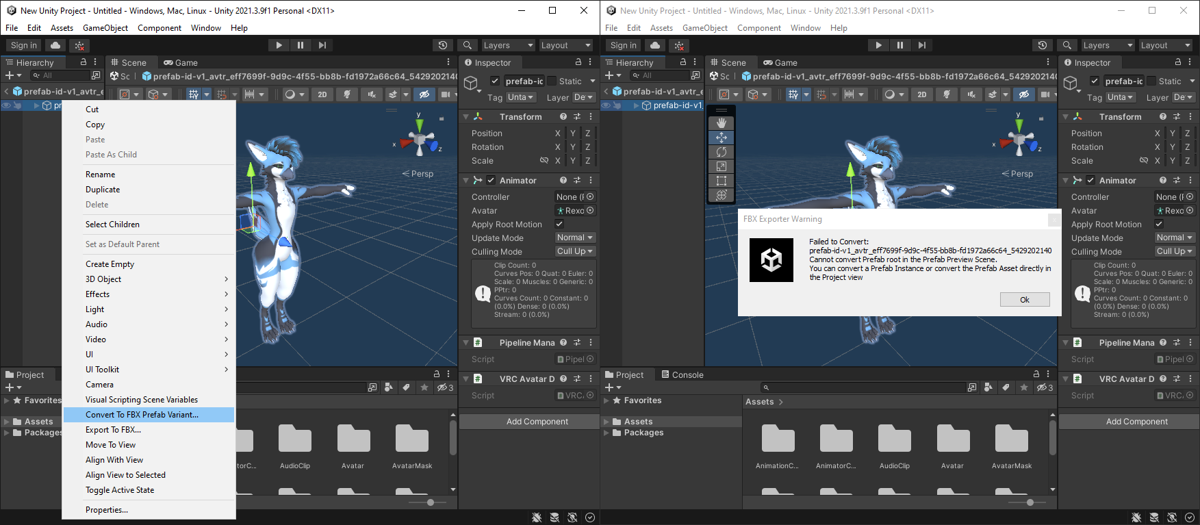Click the favorite star filter in right Project

click(1024, 387)
